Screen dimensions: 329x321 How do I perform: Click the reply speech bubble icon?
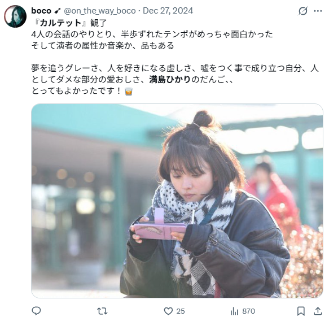36,311
